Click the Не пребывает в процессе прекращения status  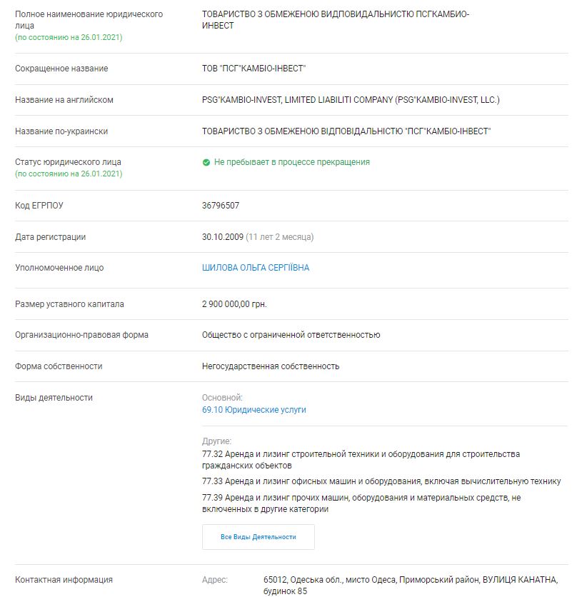pyautogui.click(x=291, y=162)
